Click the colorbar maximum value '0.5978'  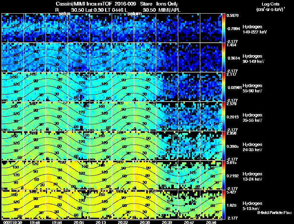click(233, 15)
